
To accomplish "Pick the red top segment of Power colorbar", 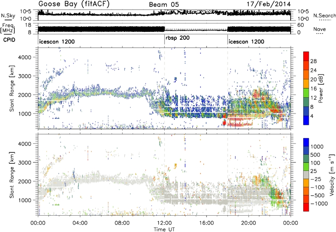I will tap(306, 56).
